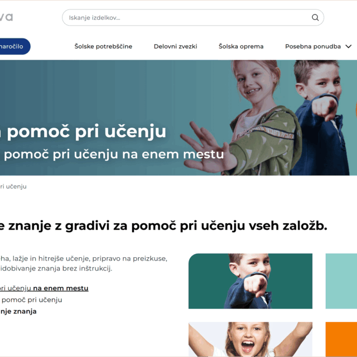Click the pomoč pri učenju banner title

coord(86,132)
